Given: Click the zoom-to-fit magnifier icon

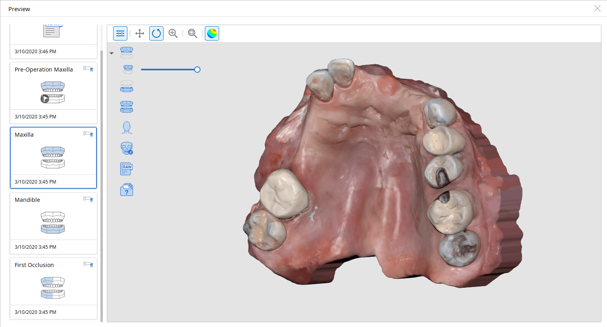Looking at the screenshot, I should tap(192, 33).
